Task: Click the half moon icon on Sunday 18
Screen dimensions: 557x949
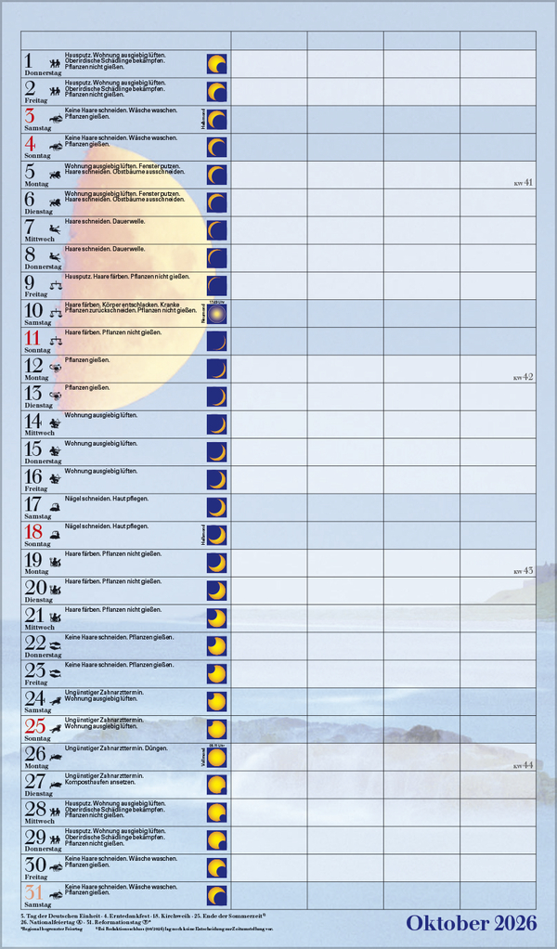Action: click(216, 535)
